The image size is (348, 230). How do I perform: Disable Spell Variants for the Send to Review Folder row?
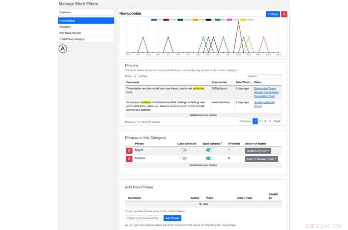pyautogui.click(x=209, y=158)
